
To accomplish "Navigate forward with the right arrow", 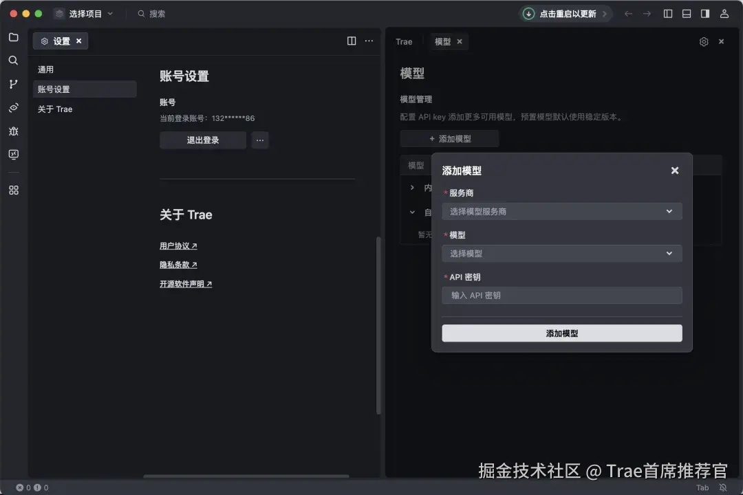I will click(x=647, y=14).
